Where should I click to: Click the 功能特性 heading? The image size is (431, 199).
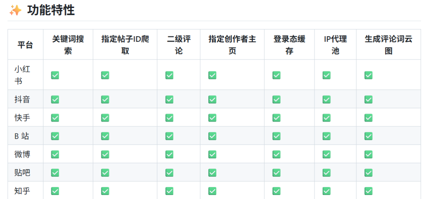pos(51,10)
